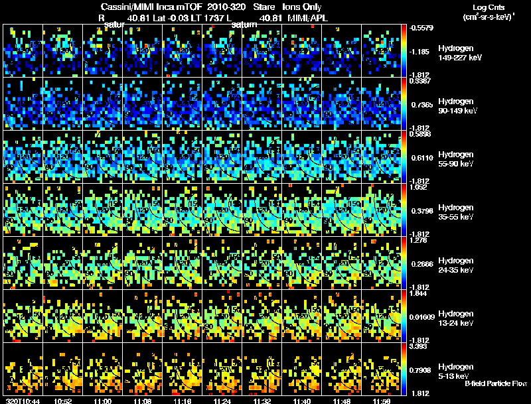The height and width of the screenshot is (404, 531).
Task: View the 55-90 keV panel at 11:00
Action: pyautogui.click(x=103, y=157)
